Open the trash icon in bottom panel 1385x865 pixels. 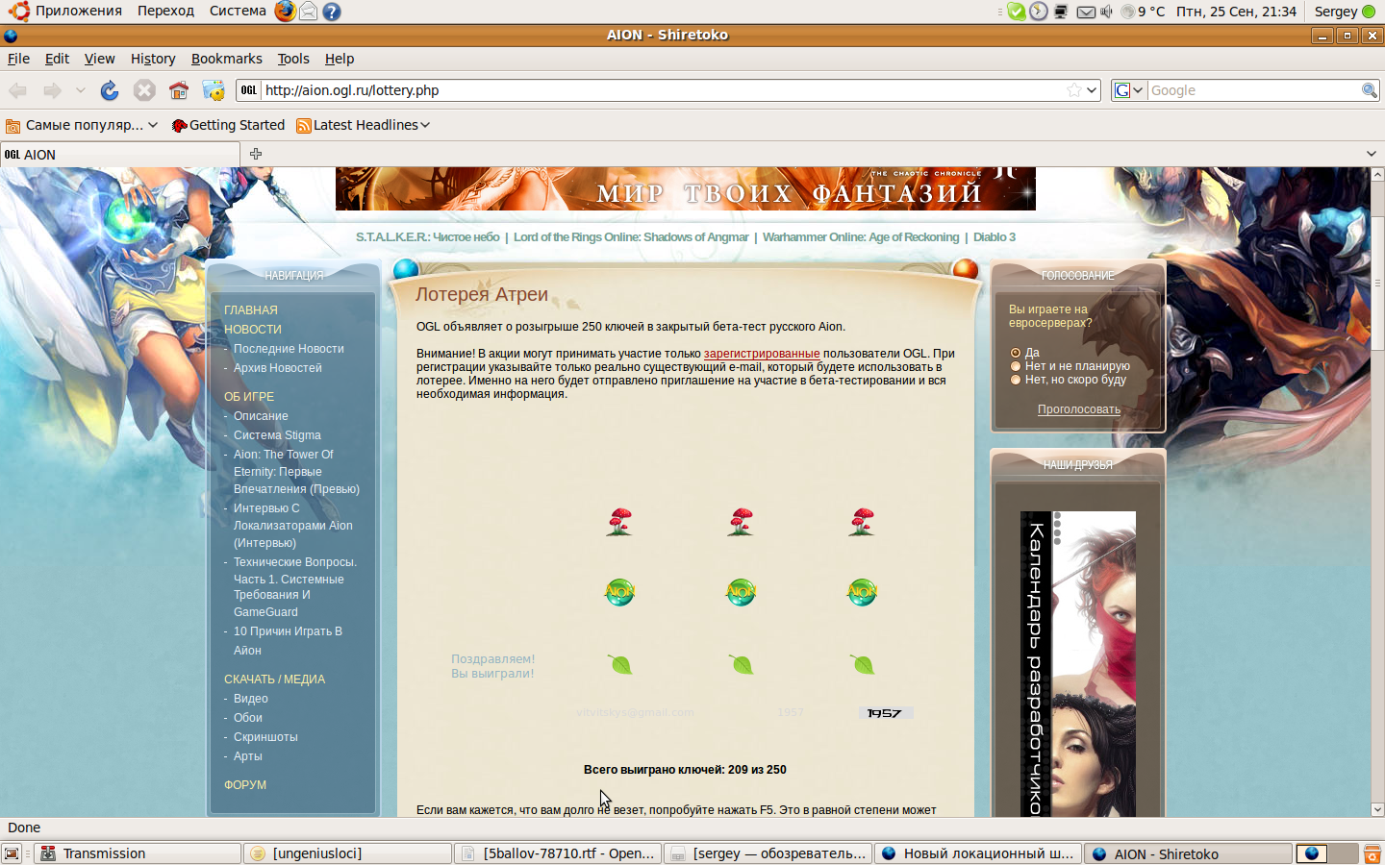coord(1372,853)
